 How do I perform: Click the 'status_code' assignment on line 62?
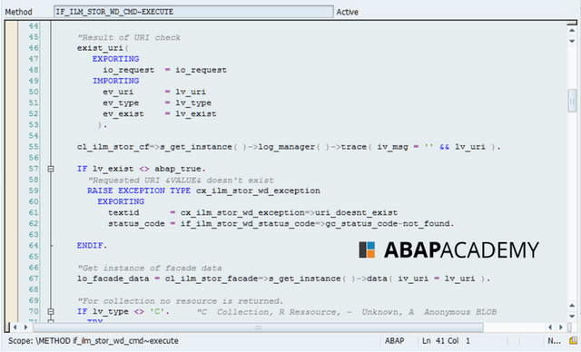[x=281, y=223]
